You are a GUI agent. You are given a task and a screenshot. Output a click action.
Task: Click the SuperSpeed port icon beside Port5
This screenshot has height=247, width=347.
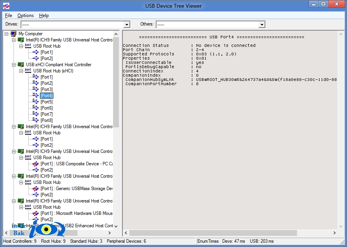35,101
